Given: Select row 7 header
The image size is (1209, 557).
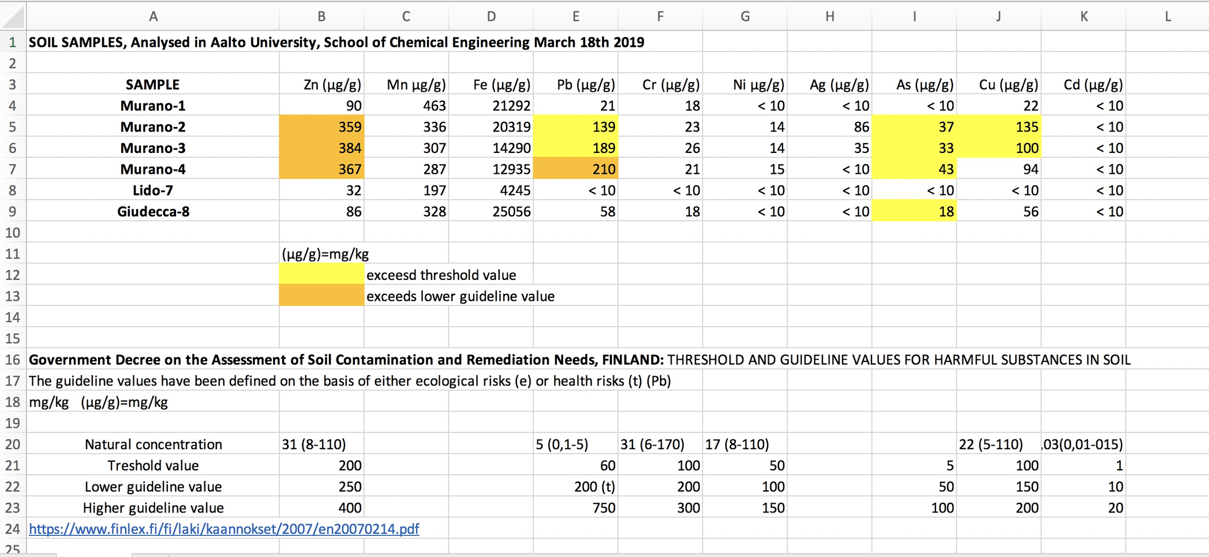Looking at the screenshot, I should (13, 169).
